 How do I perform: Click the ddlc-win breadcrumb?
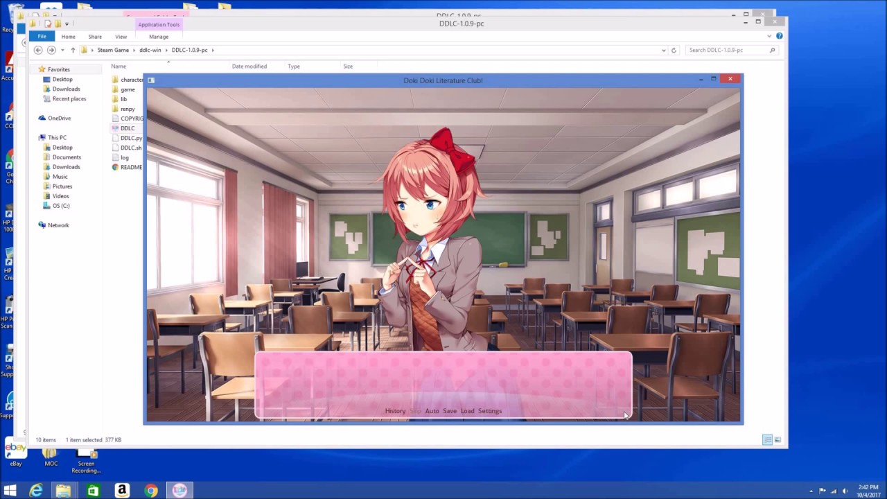tap(150, 50)
